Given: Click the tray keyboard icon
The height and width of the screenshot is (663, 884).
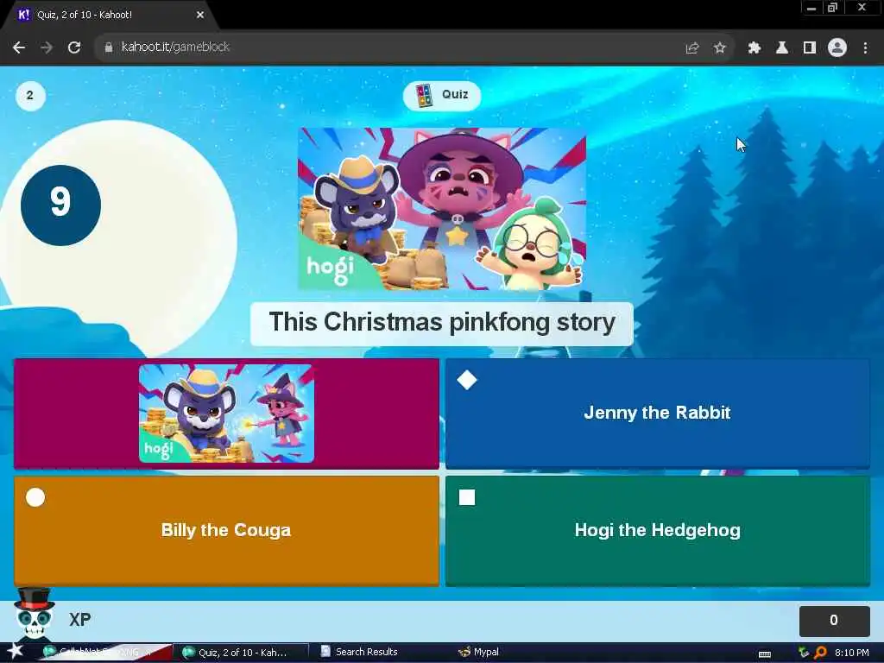Looking at the screenshot, I should (765, 654).
